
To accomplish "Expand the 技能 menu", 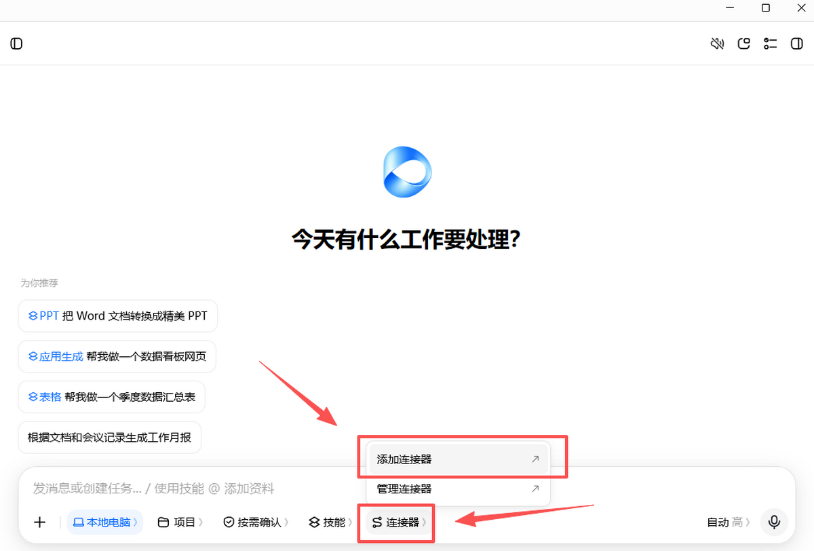I will [x=331, y=522].
